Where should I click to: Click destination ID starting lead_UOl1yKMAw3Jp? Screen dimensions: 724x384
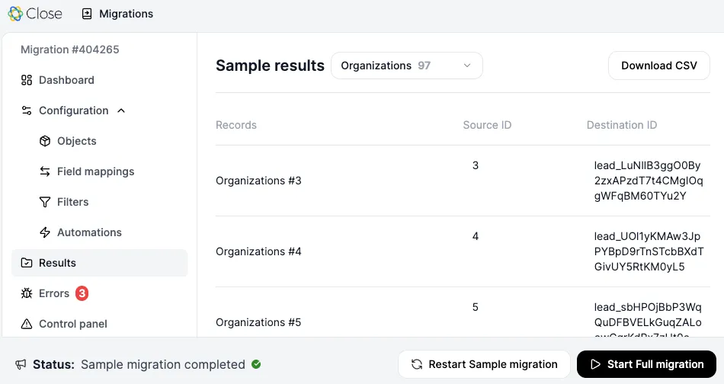point(649,251)
